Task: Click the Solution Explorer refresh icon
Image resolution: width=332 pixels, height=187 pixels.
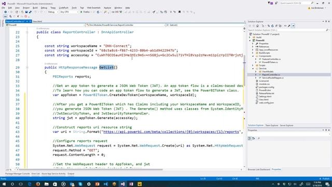Action: pos(272,26)
